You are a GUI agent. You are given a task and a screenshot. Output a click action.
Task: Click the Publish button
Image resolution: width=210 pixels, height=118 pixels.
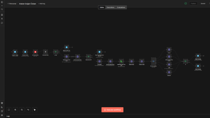point(193,3)
